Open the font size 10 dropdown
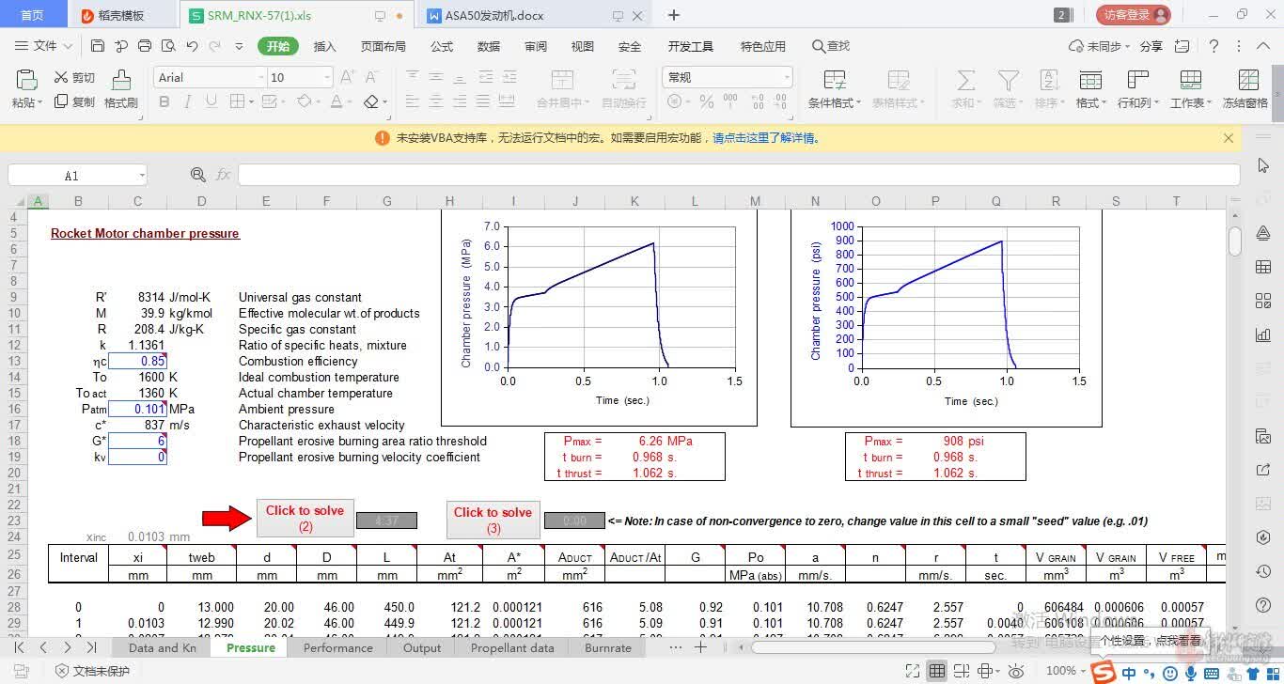The height and width of the screenshot is (684, 1284). pos(326,78)
